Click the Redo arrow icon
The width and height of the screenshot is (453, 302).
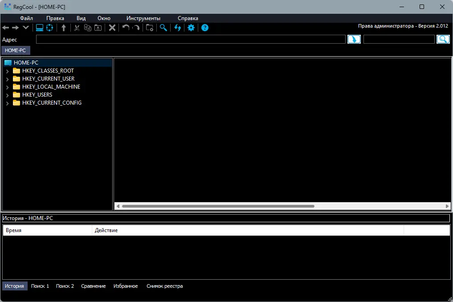(x=136, y=28)
